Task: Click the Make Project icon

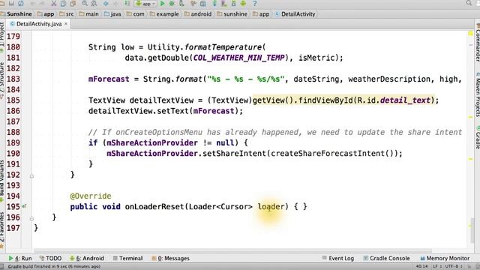Action: coord(127,3)
